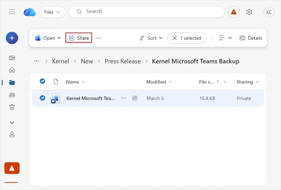Click the person icon in sidebar

(x=12, y=135)
